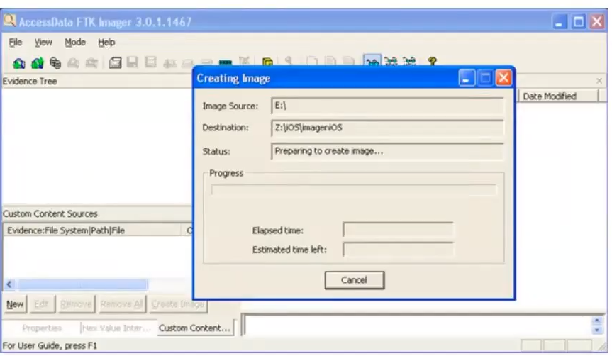Screen dimensions: 612x356
Task: Switch to the hex view glasses icon
Action: (x=409, y=61)
